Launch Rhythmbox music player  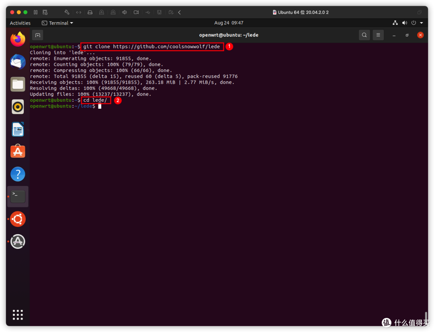[x=18, y=107]
